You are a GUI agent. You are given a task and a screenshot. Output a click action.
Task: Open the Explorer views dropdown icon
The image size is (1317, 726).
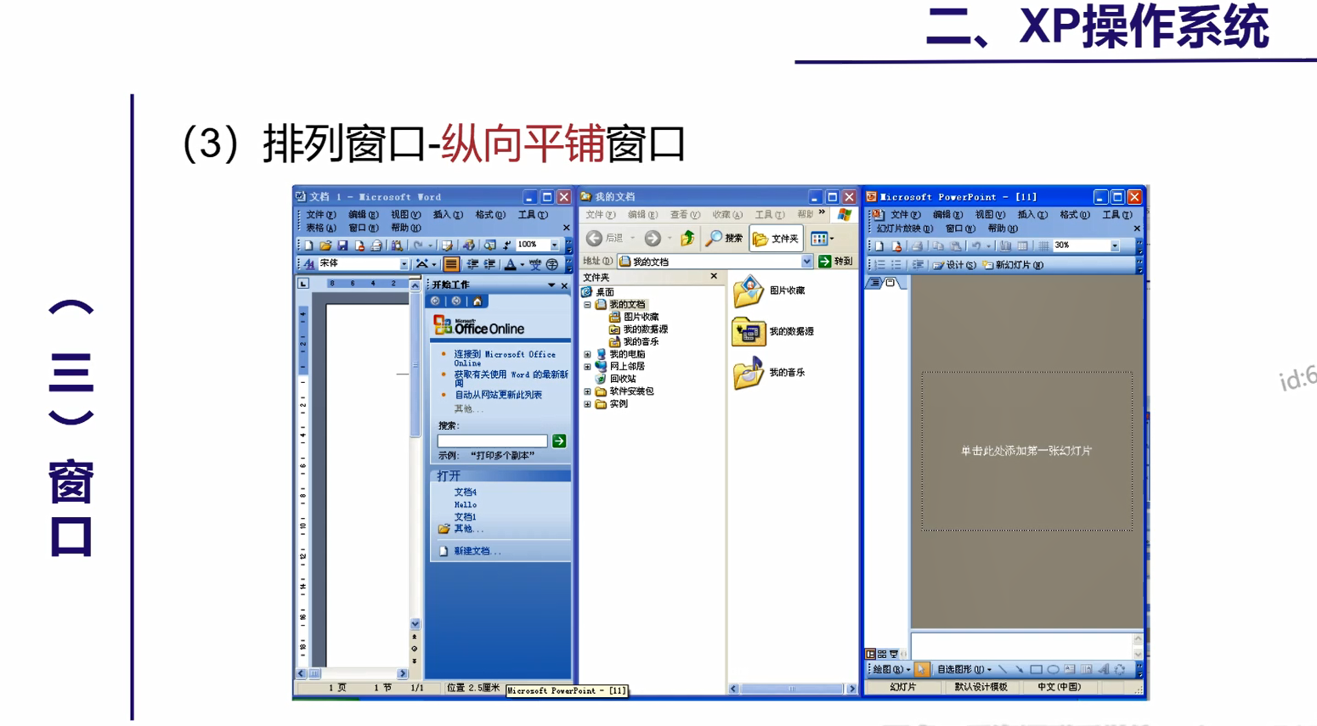click(x=822, y=239)
